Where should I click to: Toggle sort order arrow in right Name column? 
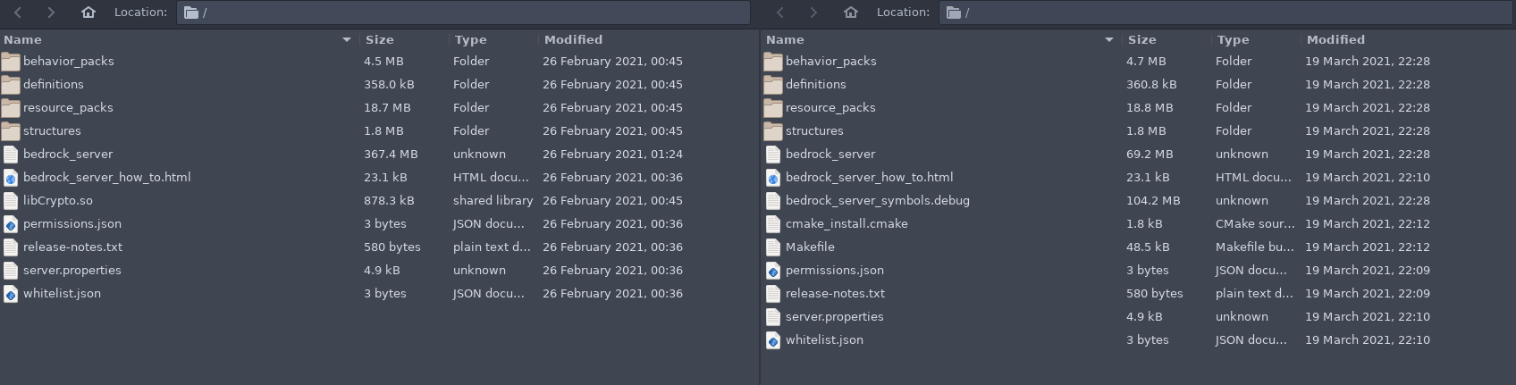pyautogui.click(x=1108, y=40)
